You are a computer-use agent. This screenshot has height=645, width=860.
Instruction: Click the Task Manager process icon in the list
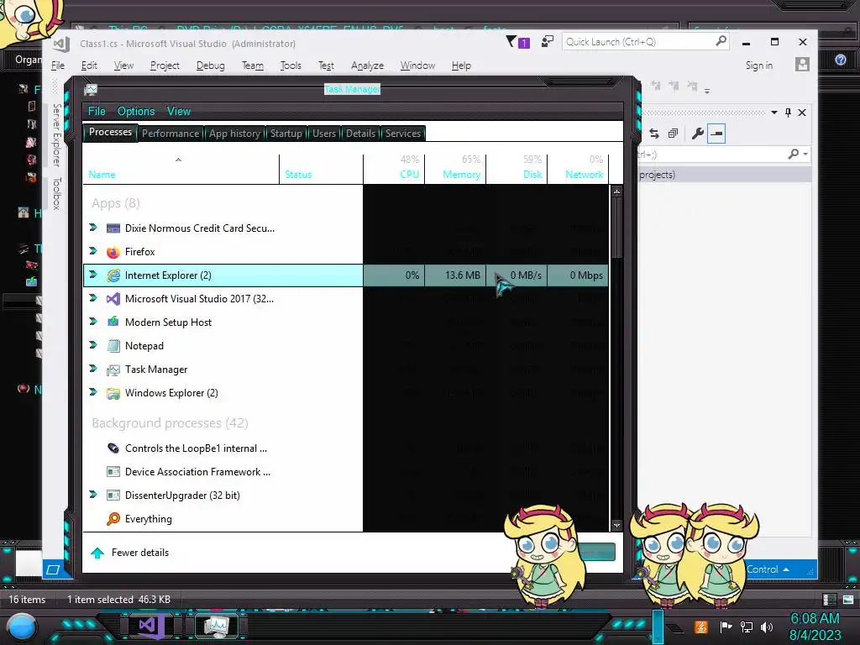[113, 370]
